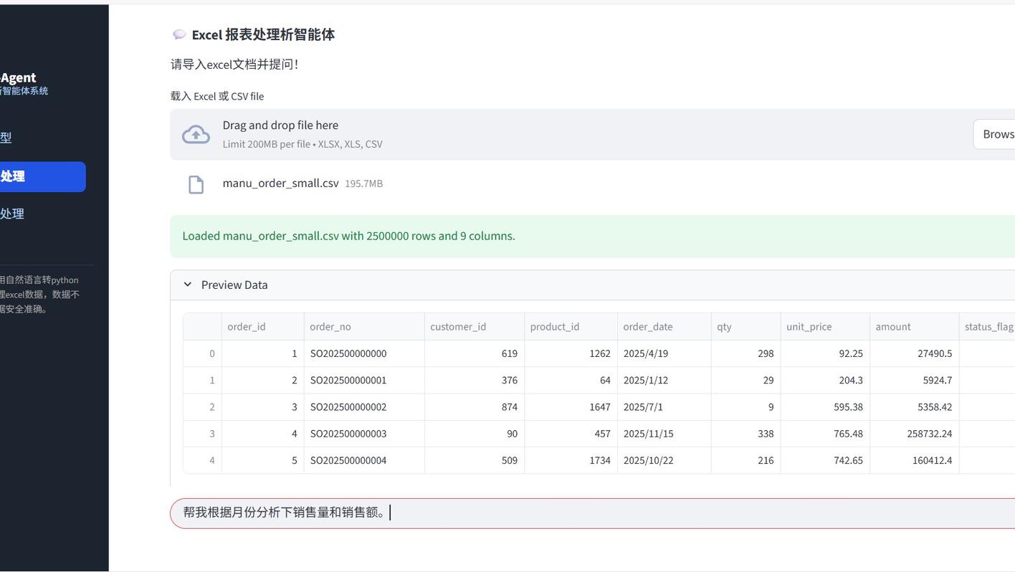The image size is (1015, 572).
Task: Click qty value 216
Action: coord(745,460)
